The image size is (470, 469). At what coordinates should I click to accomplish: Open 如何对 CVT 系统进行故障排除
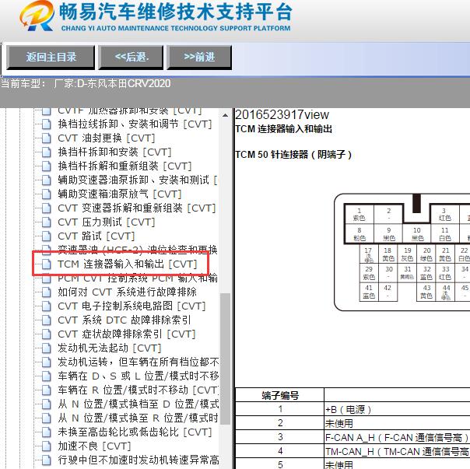click(x=127, y=292)
